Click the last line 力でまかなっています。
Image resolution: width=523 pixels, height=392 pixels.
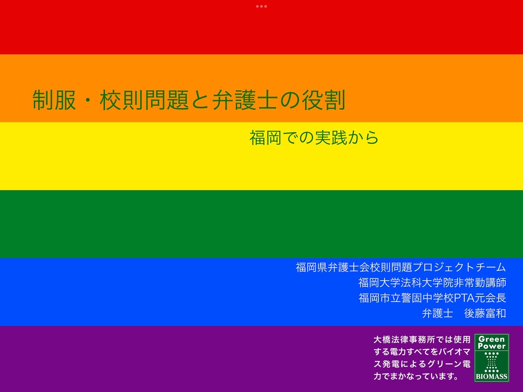tap(416, 376)
